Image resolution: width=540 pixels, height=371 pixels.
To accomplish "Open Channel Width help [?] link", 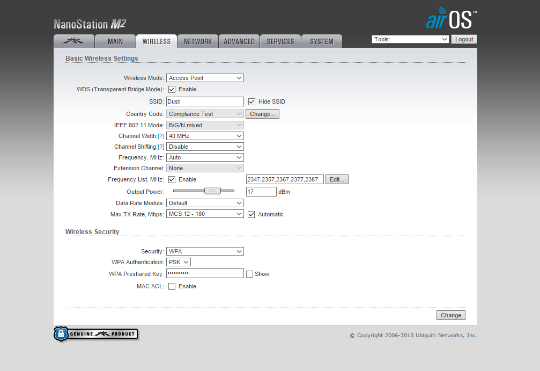I will point(161,136).
